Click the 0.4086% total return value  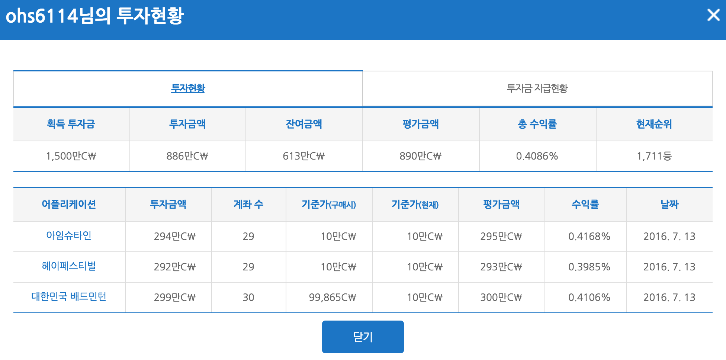[x=537, y=156]
